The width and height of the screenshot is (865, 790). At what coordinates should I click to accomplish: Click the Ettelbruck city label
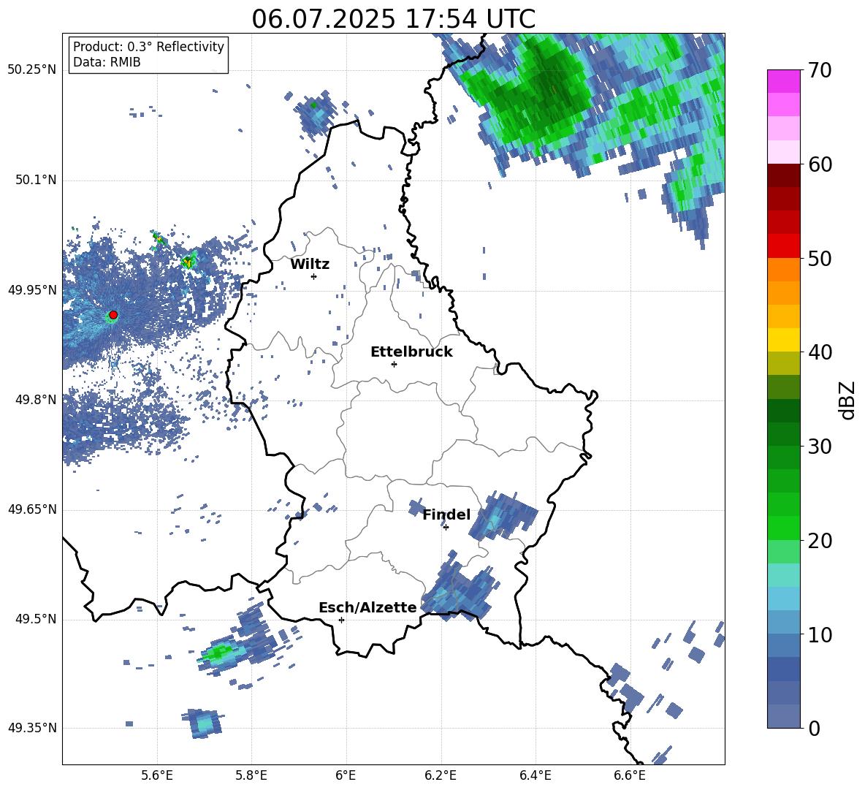[x=411, y=352]
